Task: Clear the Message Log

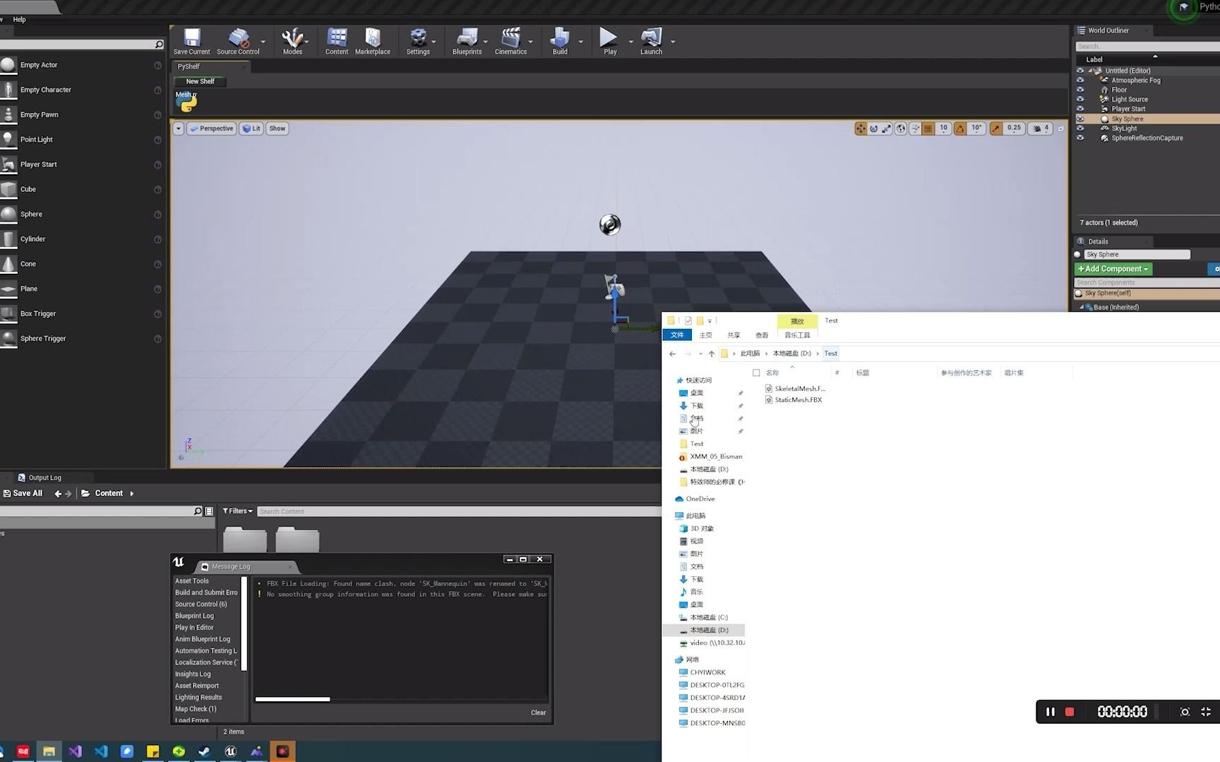Action: (x=538, y=713)
